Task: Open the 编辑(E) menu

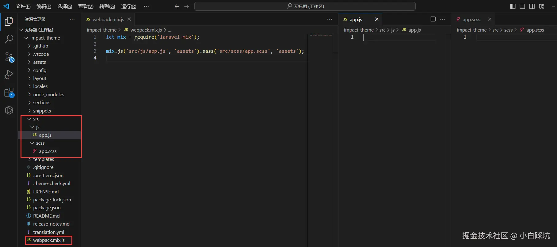Action: (x=44, y=6)
